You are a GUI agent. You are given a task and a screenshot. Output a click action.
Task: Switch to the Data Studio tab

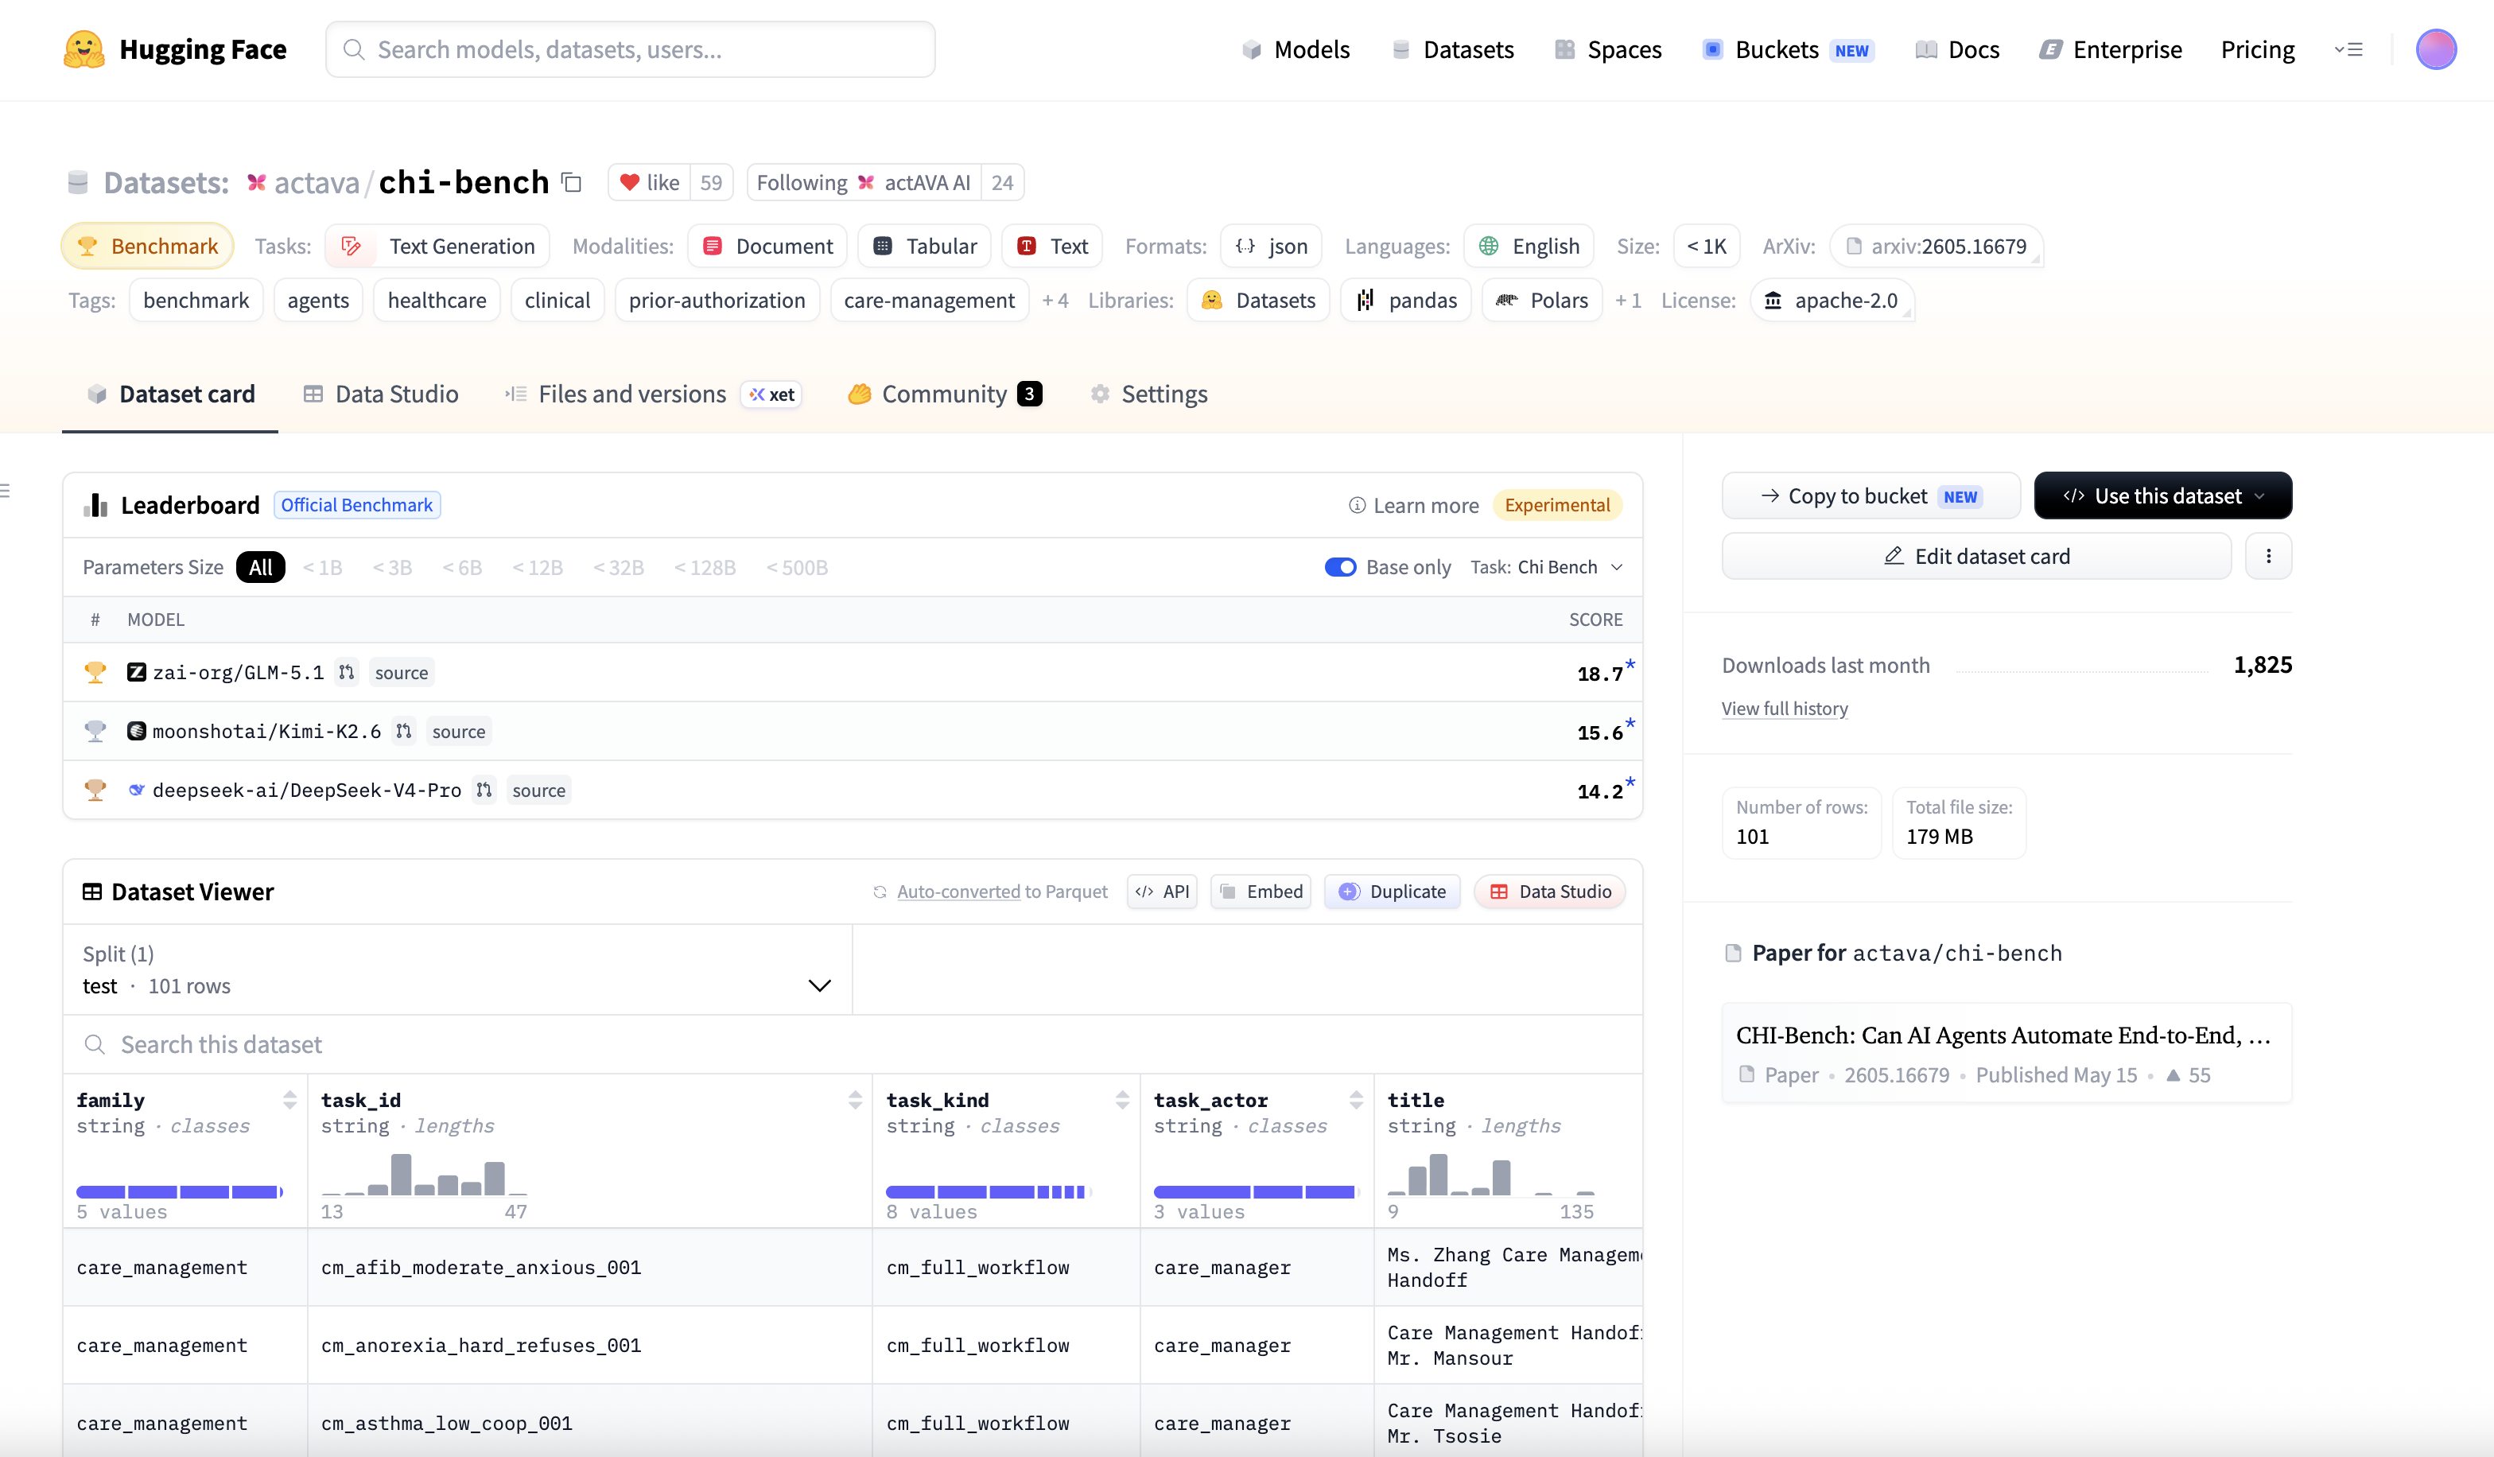pyautogui.click(x=381, y=394)
